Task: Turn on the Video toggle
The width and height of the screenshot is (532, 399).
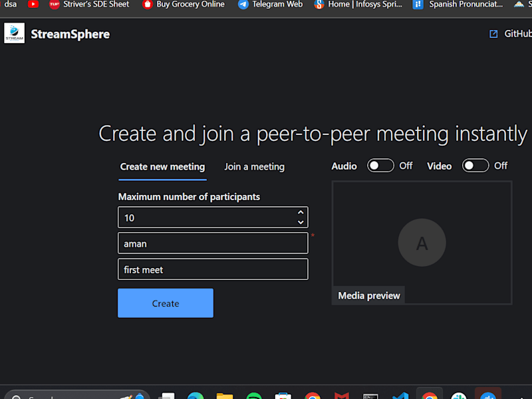Action: (x=475, y=166)
